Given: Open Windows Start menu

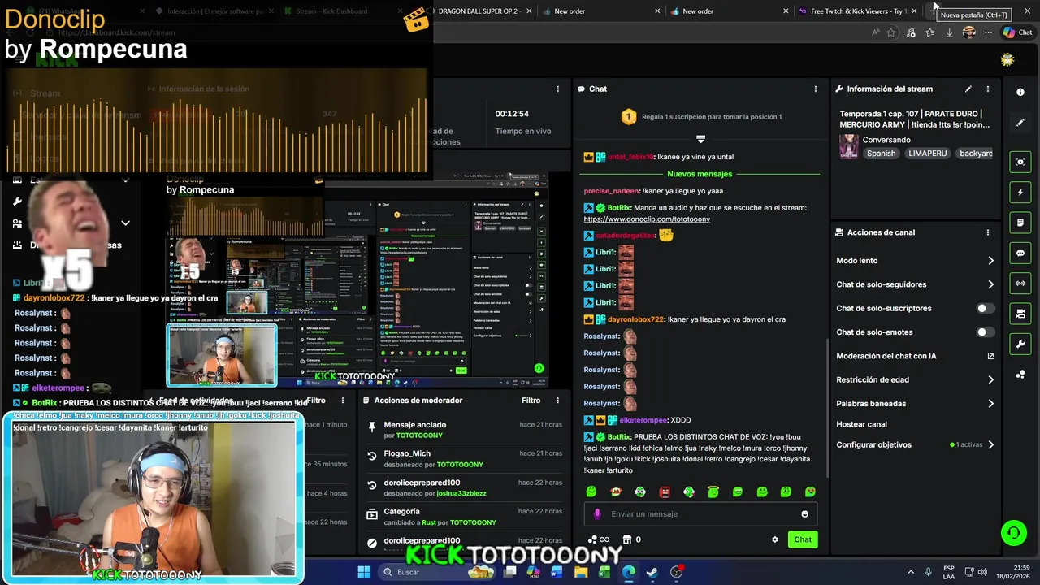Looking at the screenshot, I should (x=364, y=572).
